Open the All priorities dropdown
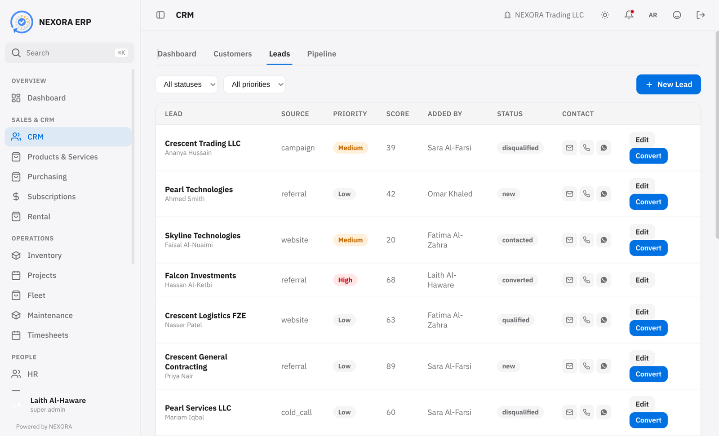Viewport: 719px width, 436px height. point(254,84)
